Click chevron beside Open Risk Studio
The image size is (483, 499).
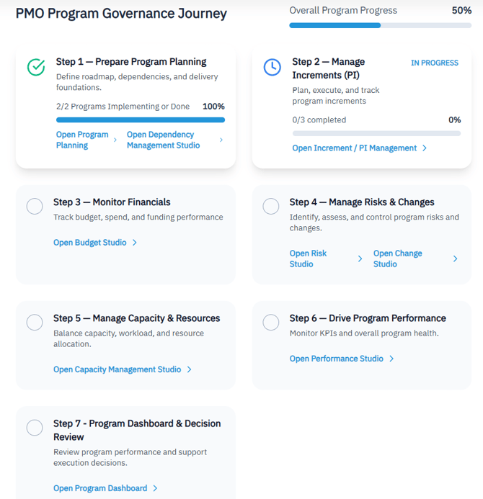360,259
